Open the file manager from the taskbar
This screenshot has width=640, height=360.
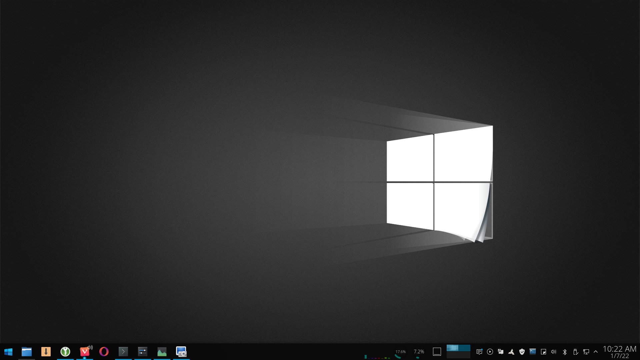coord(27,352)
